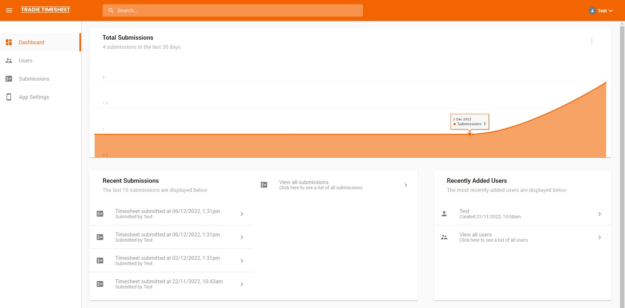Click into the Search field
625x308 pixels.
coord(232,10)
